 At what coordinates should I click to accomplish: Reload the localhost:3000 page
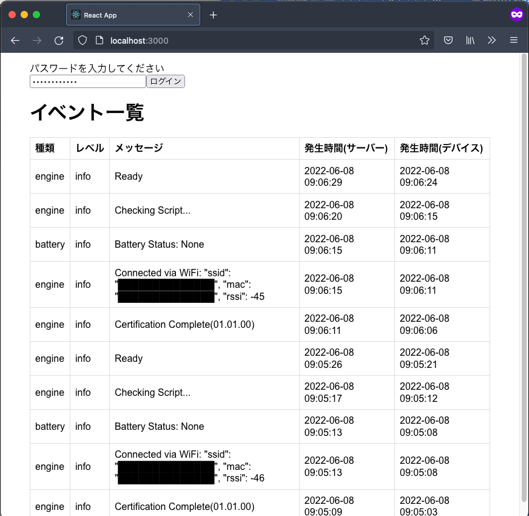[x=59, y=40]
